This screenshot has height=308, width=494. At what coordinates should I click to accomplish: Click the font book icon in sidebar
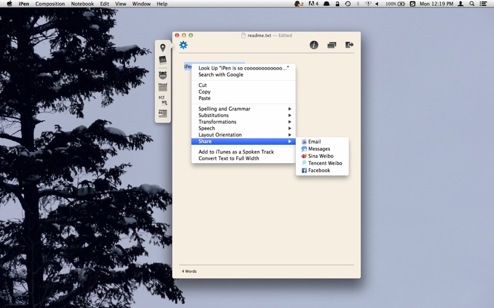click(162, 60)
